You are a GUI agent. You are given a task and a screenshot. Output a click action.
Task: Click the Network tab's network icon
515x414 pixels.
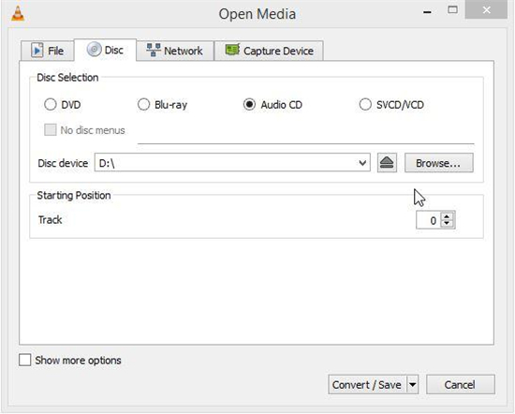click(154, 51)
